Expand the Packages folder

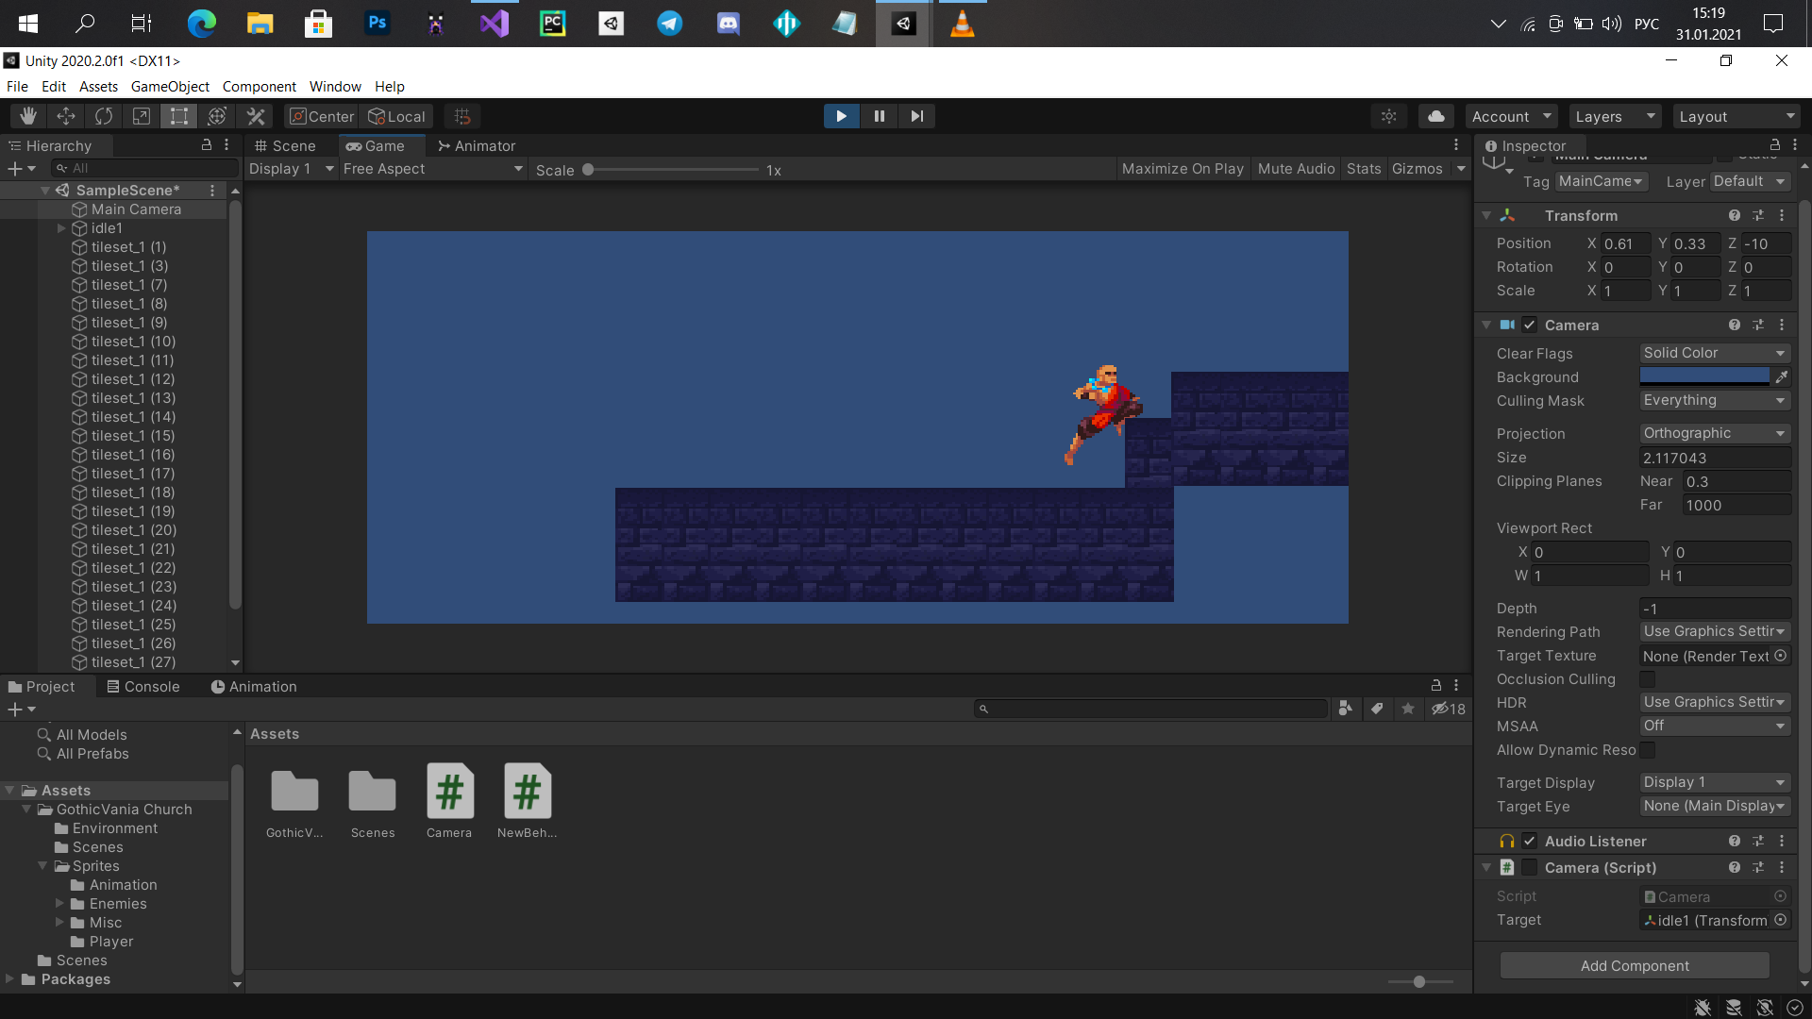coord(9,978)
